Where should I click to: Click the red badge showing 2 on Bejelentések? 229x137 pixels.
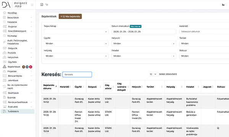pyautogui.click(x=31, y=67)
